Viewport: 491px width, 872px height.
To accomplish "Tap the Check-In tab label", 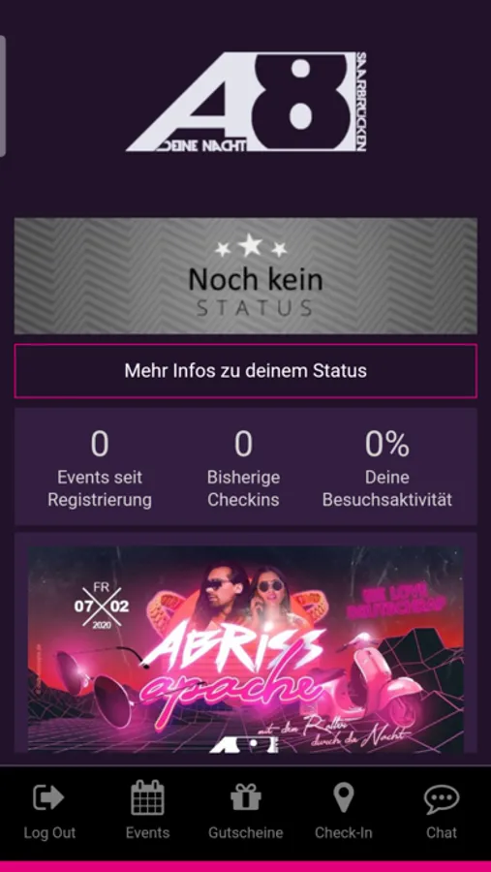I will 344,832.
